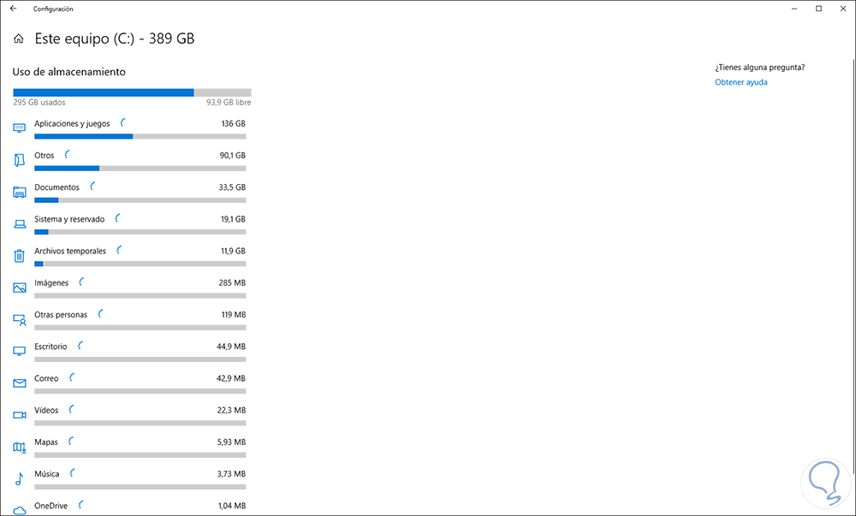Click the Sistema y reservado laptop icon
Image resolution: width=856 pixels, height=516 pixels.
coord(20,224)
